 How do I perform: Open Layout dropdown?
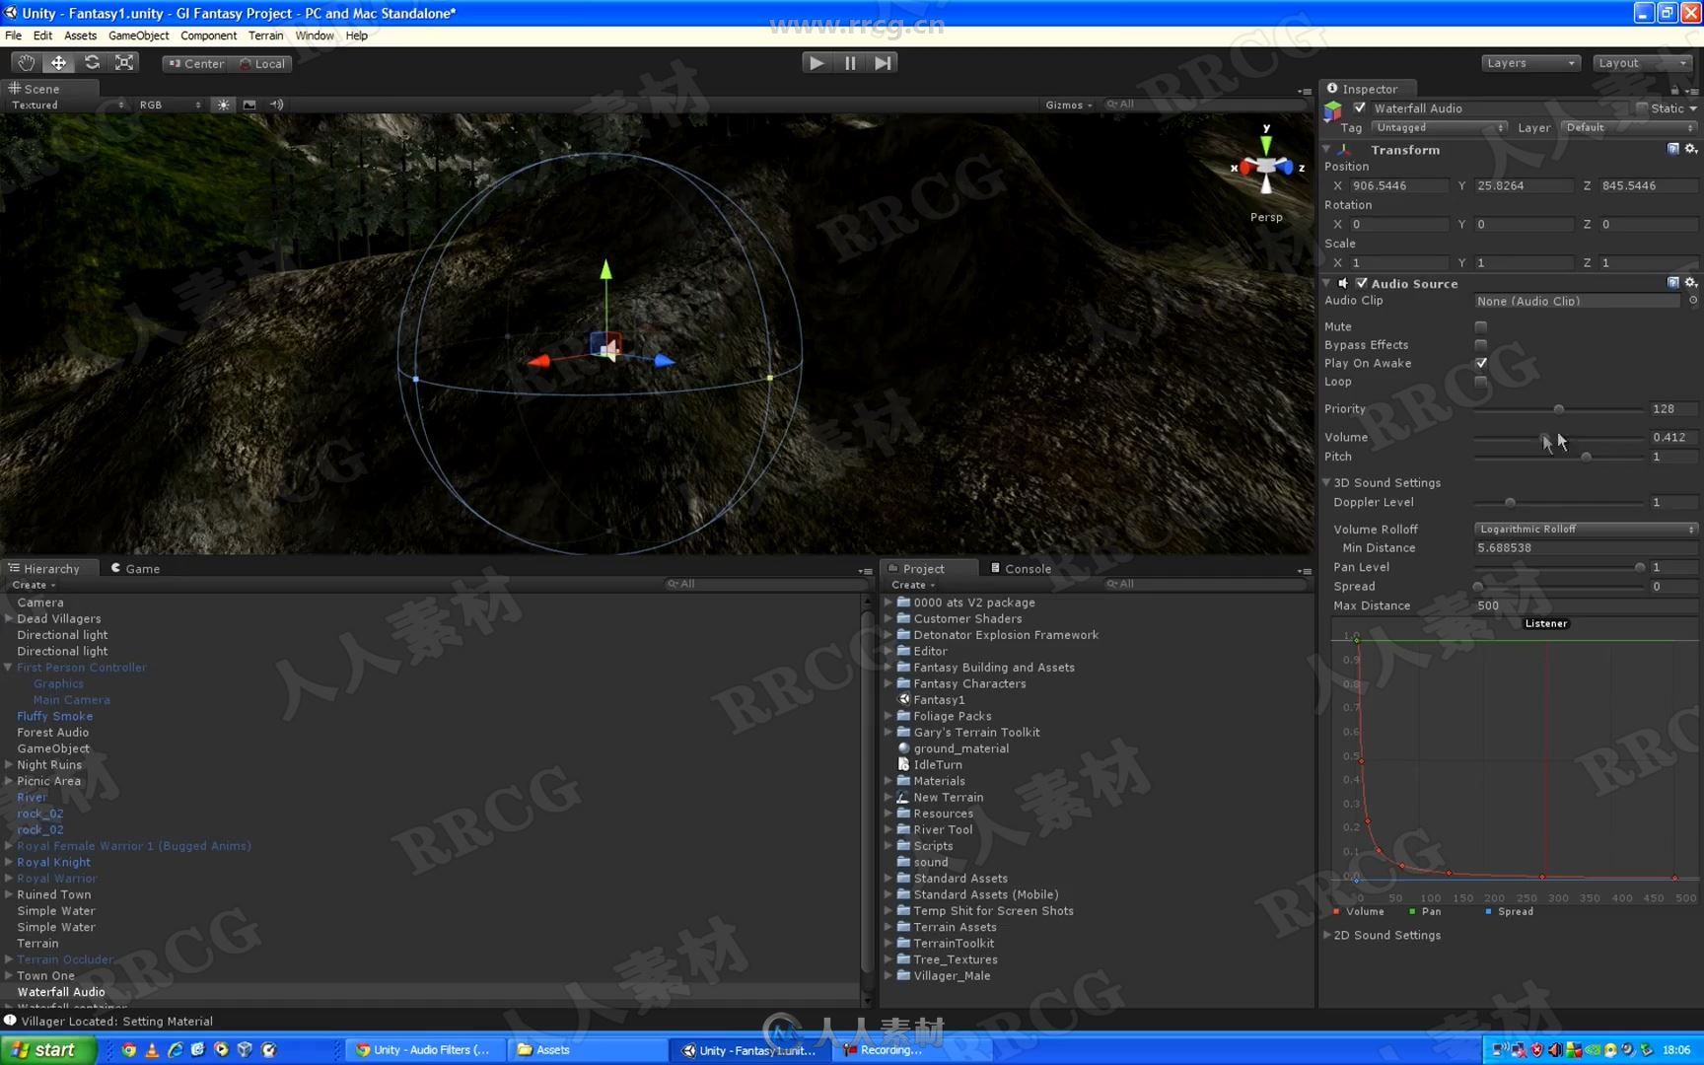coord(1643,63)
